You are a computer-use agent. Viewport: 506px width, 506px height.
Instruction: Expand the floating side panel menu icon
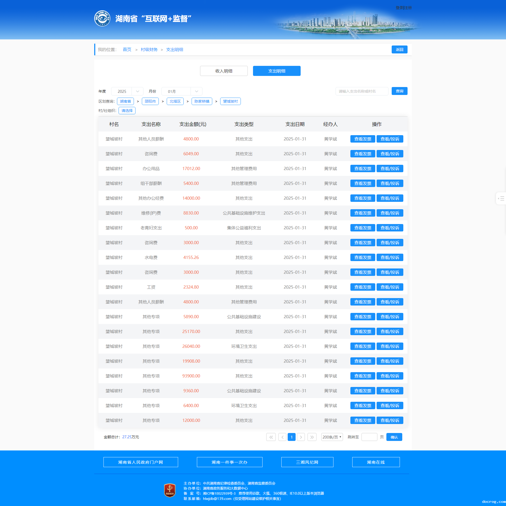click(x=501, y=198)
